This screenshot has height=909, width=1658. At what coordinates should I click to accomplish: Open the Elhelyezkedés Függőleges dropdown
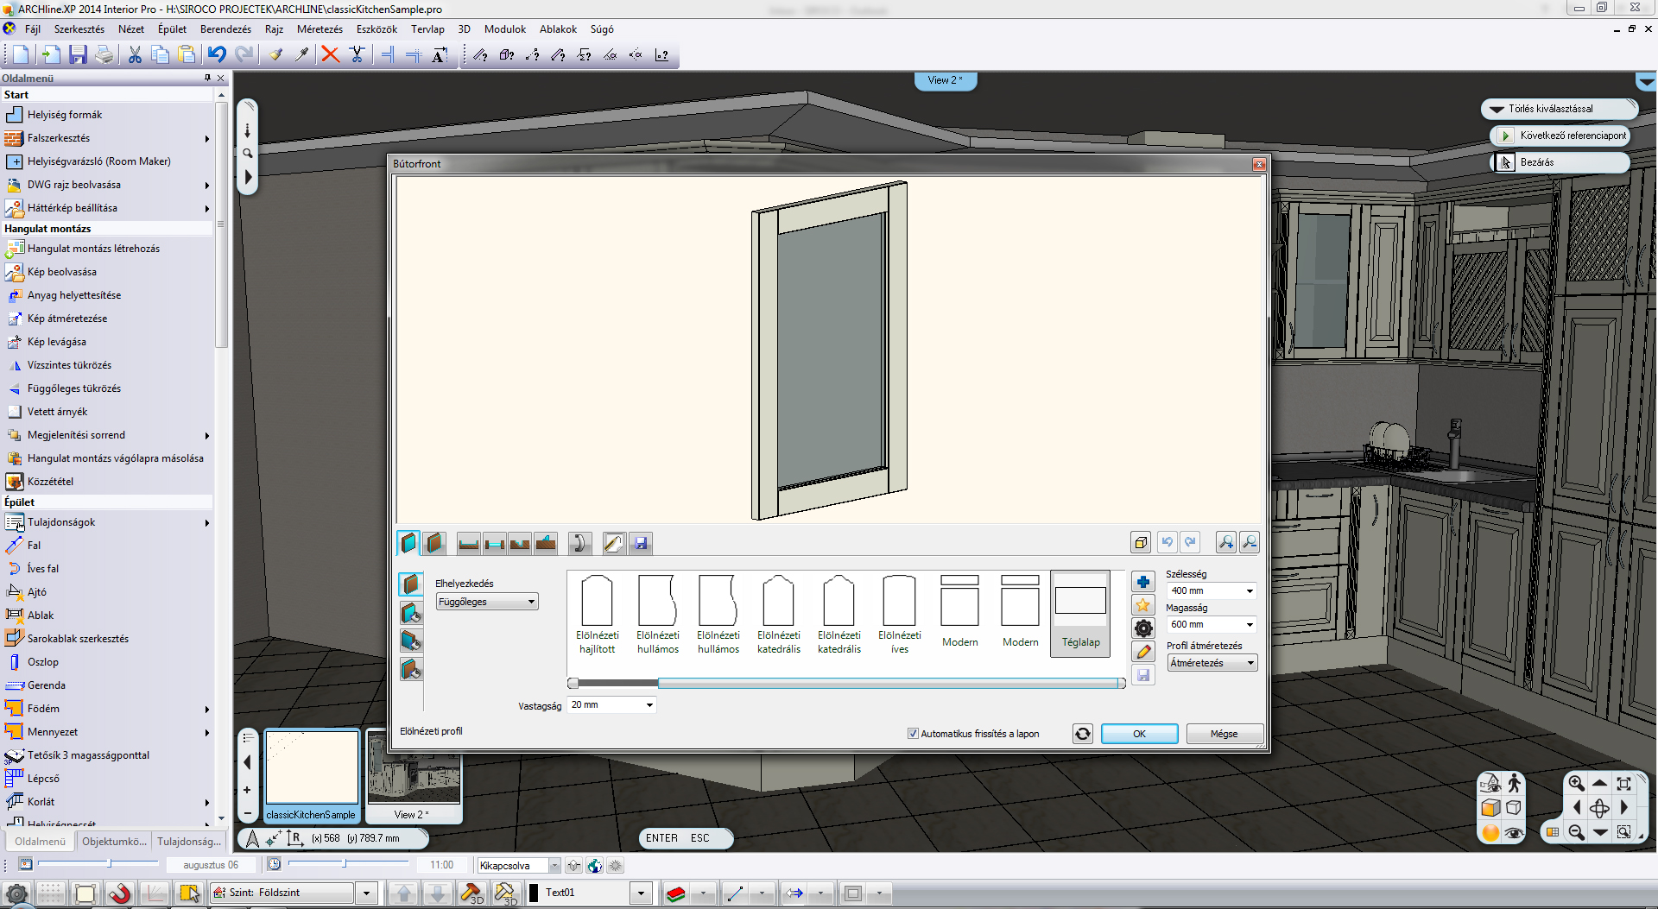(x=487, y=602)
